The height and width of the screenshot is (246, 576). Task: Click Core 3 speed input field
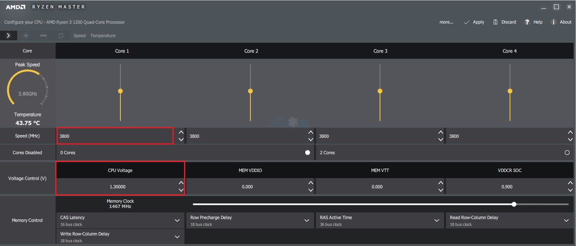[376, 136]
